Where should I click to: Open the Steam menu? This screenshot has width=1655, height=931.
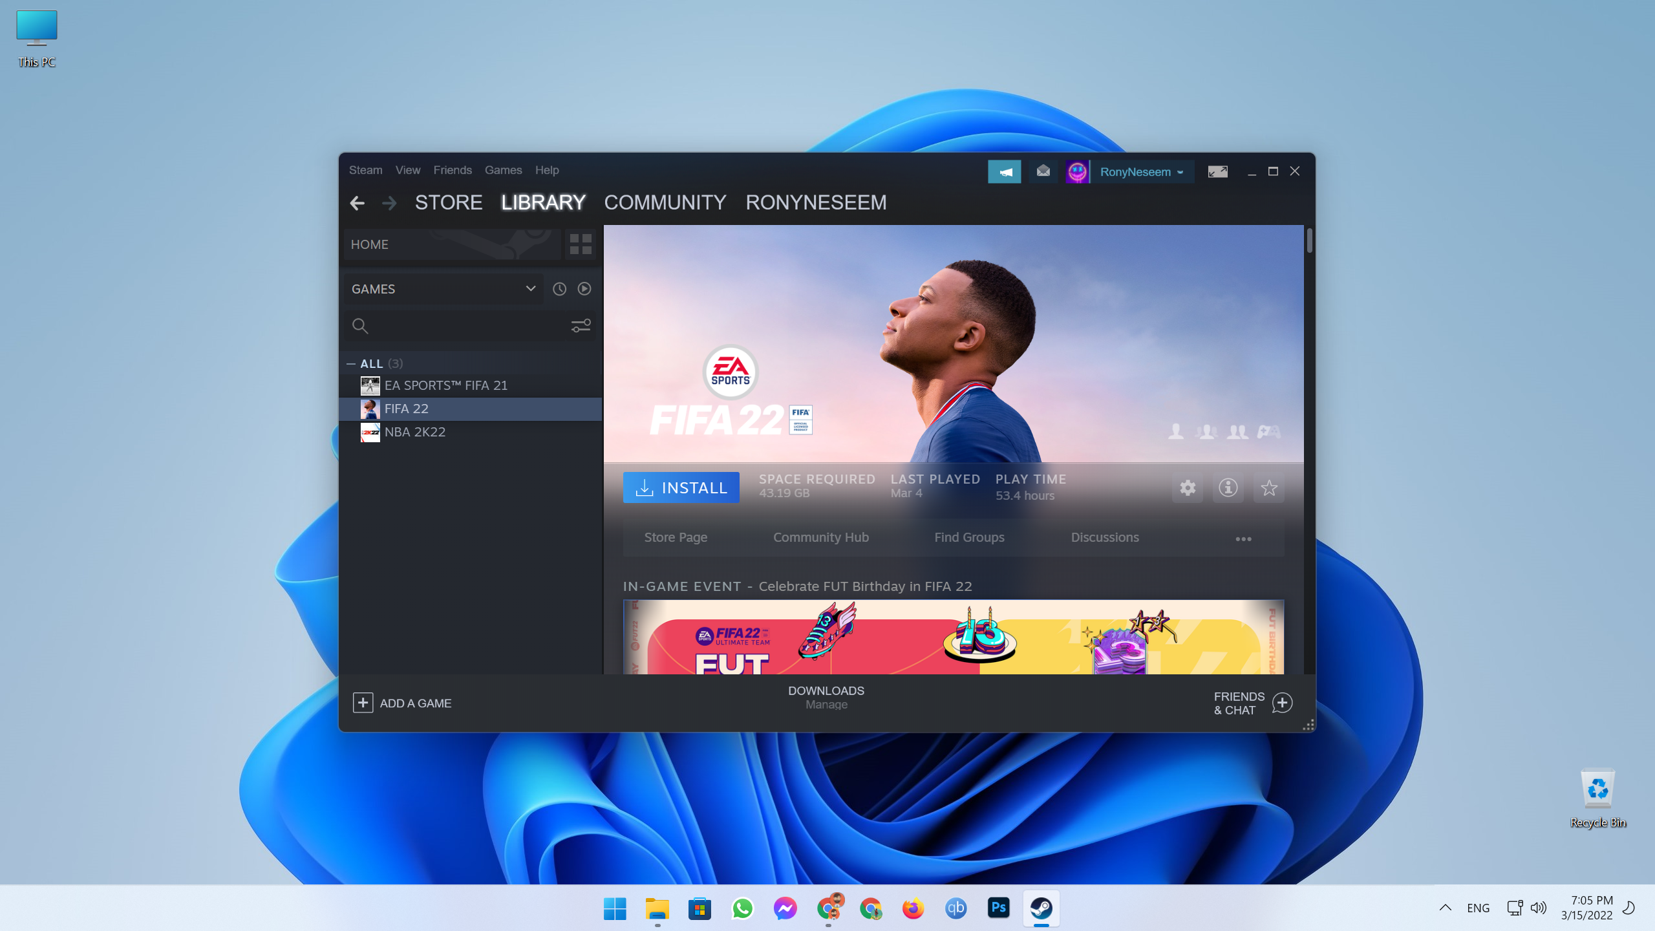click(x=366, y=170)
